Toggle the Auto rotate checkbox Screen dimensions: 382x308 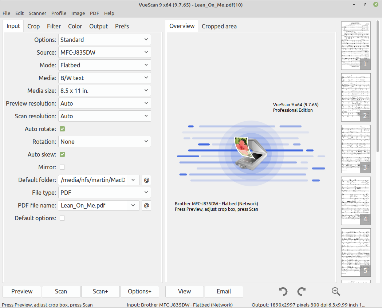point(62,129)
